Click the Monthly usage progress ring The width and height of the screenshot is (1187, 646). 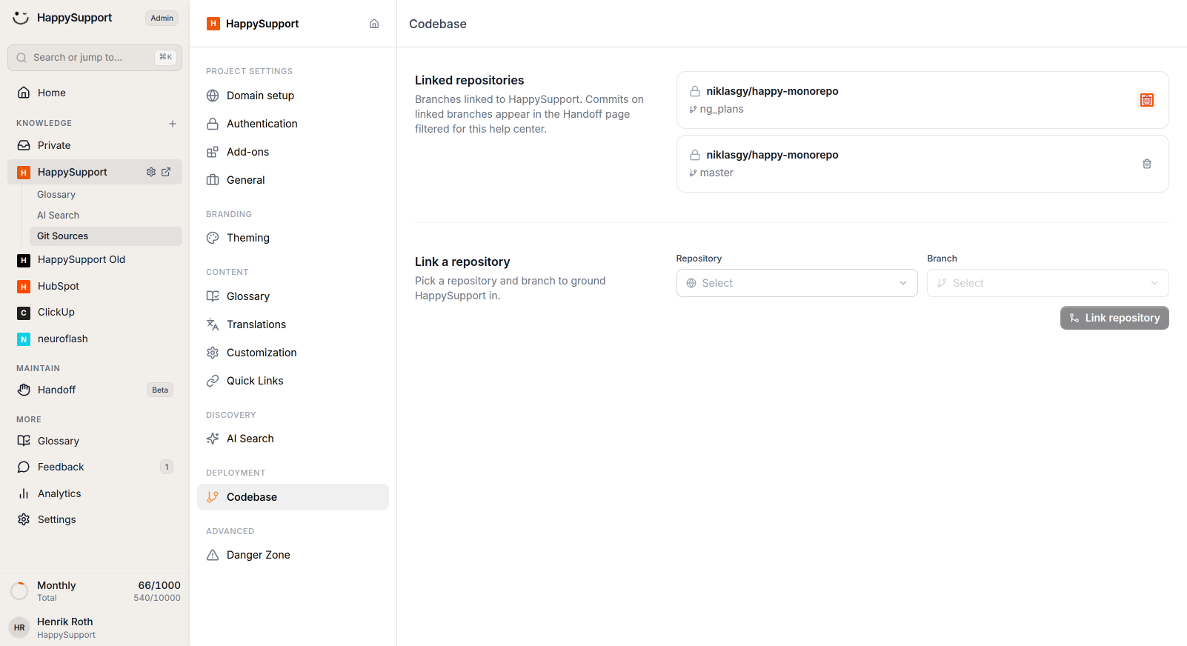[19, 591]
